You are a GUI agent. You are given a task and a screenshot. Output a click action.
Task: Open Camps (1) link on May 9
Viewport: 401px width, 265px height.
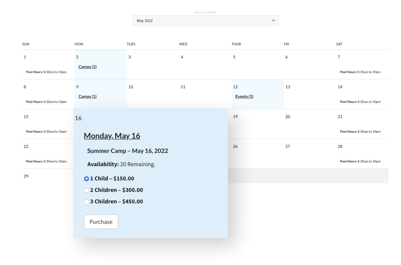87,96
